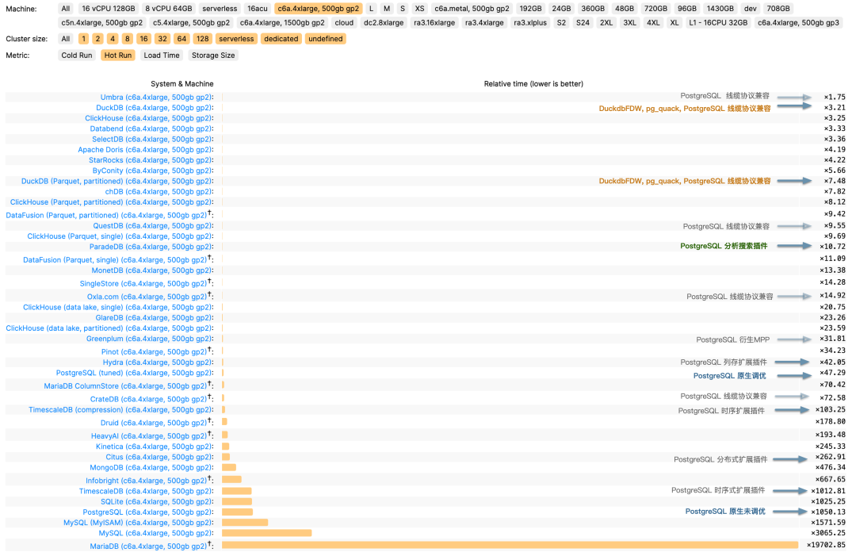This screenshot has width=856, height=556.
Task: Click the arrow icon next to Greenplum's MPP label
Action: tap(795, 339)
